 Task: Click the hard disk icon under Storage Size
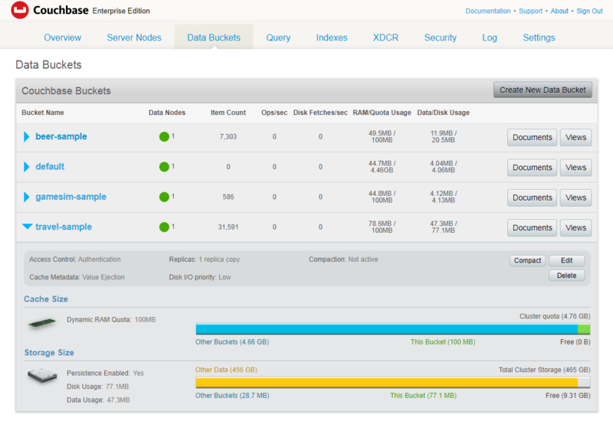42,376
